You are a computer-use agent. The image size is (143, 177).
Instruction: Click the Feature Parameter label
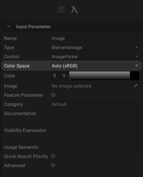coord(23,95)
